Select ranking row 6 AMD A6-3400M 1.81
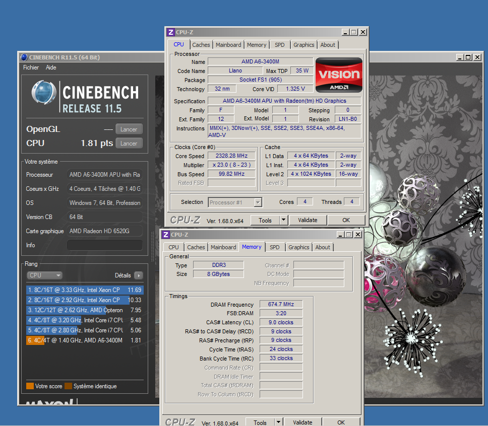Screen dimensions: 488x426 click(85, 340)
